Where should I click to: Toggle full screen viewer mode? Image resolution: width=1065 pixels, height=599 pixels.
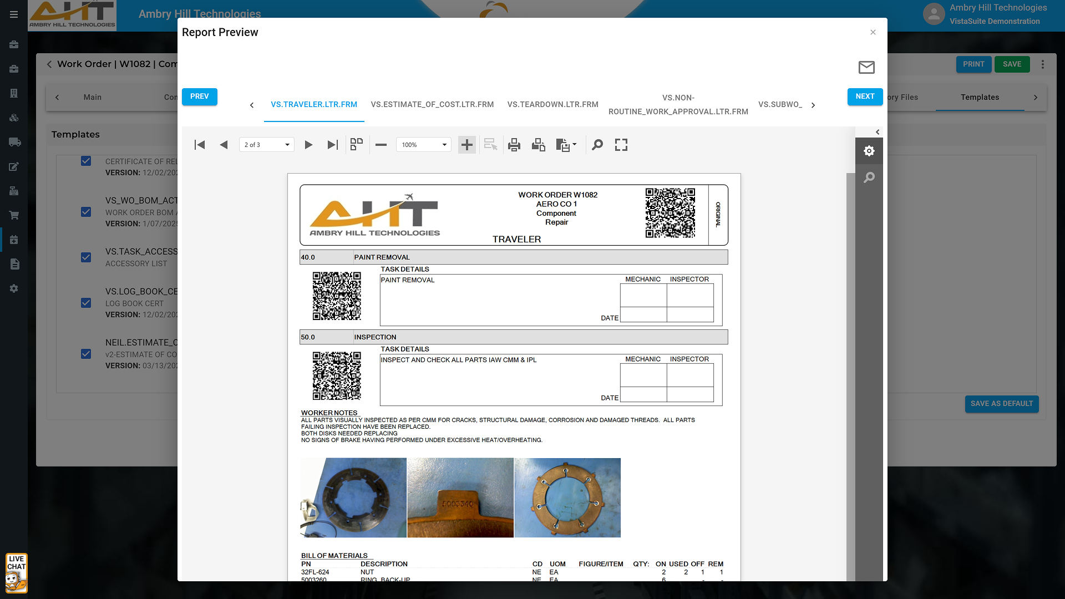(x=621, y=145)
